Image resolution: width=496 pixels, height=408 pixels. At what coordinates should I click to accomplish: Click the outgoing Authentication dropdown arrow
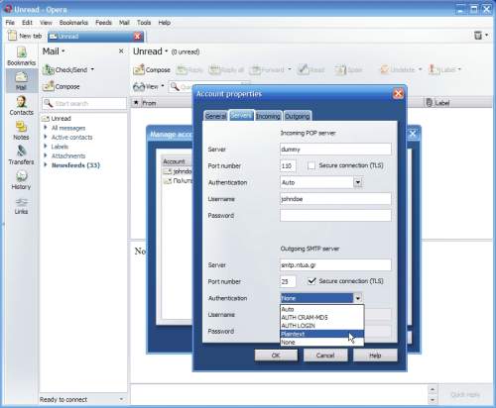click(x=357, y=298)
